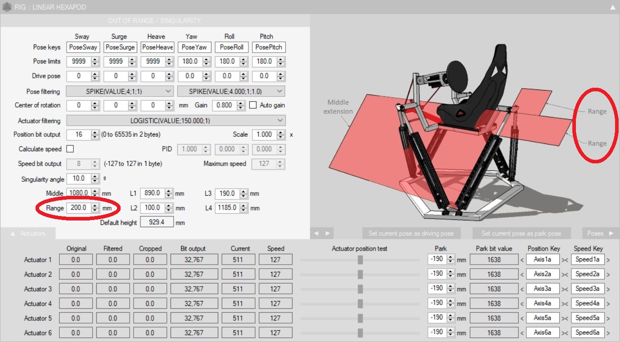Toggle the Auto gain checkbox
The width and height of the screenshot is (620, 342).
coord(253,105)
